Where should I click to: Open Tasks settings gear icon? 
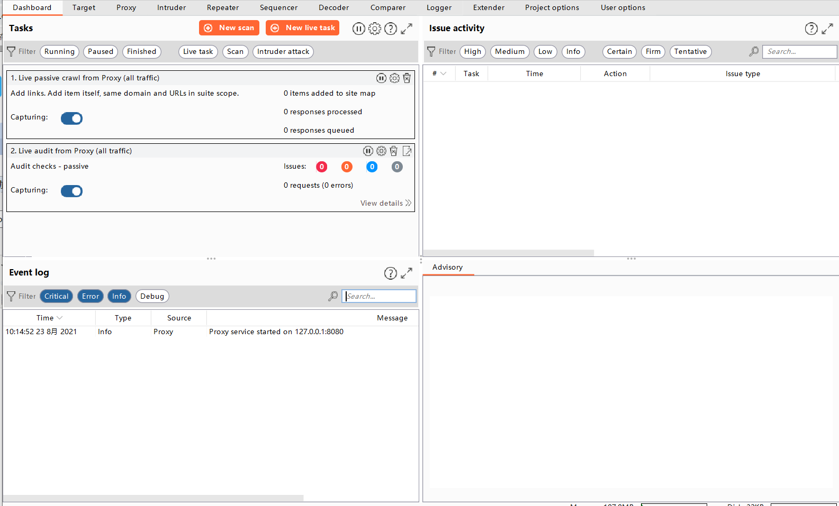click(374, 29)
